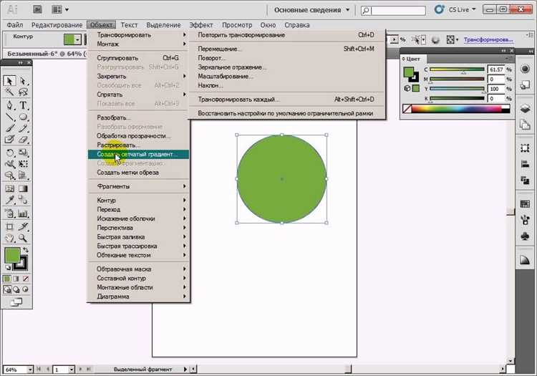Screen dimensions: 537x376
Task: Open the zoom level 64% dropdown
Action: tap(30, 370)
